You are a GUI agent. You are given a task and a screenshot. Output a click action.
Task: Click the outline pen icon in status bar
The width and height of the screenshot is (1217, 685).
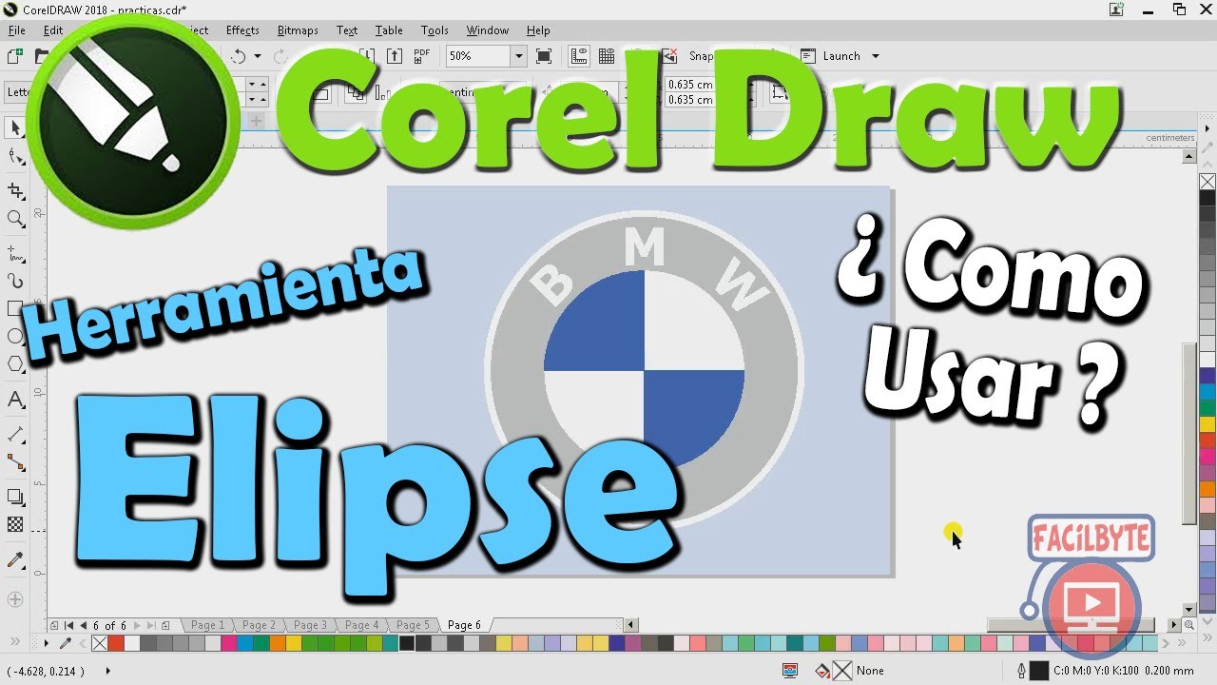tap(1021, 671)
